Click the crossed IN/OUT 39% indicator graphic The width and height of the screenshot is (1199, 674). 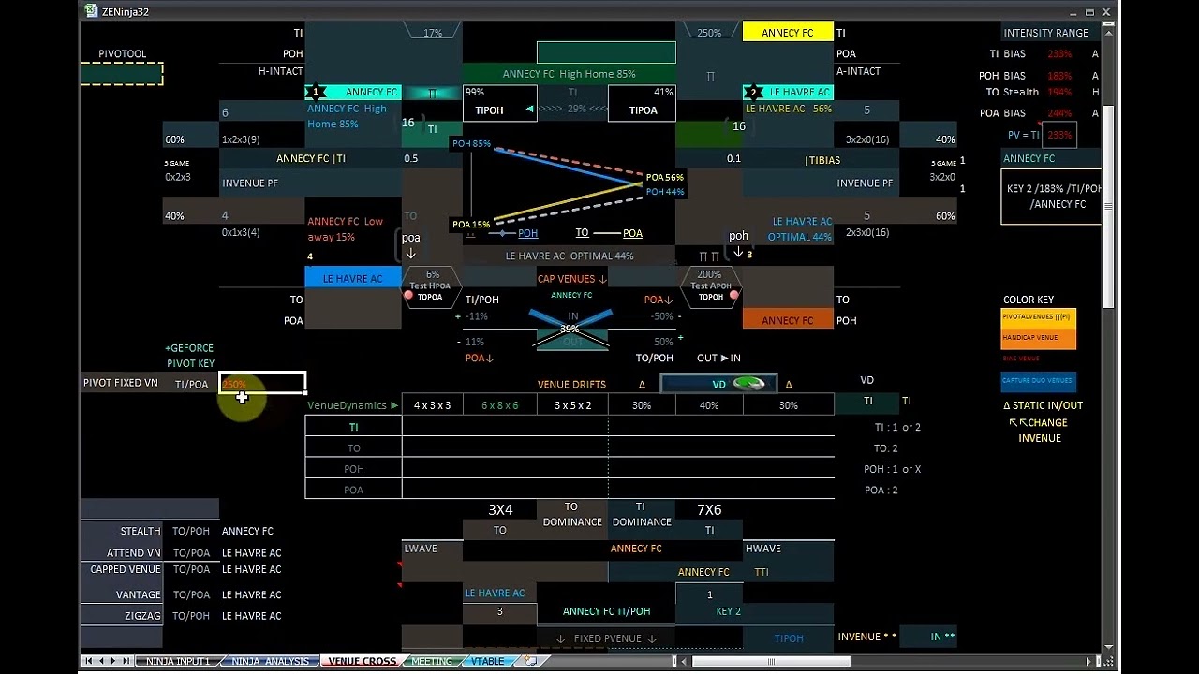[570, 329]
